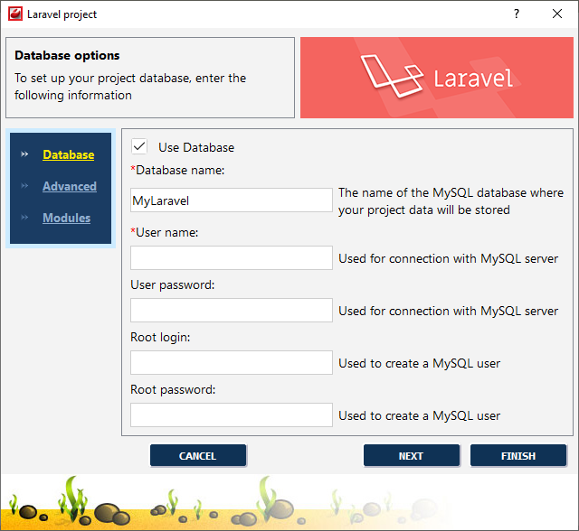
Task: Click the *User name: label
Action: pyautogui.click(x=165, y=232)
